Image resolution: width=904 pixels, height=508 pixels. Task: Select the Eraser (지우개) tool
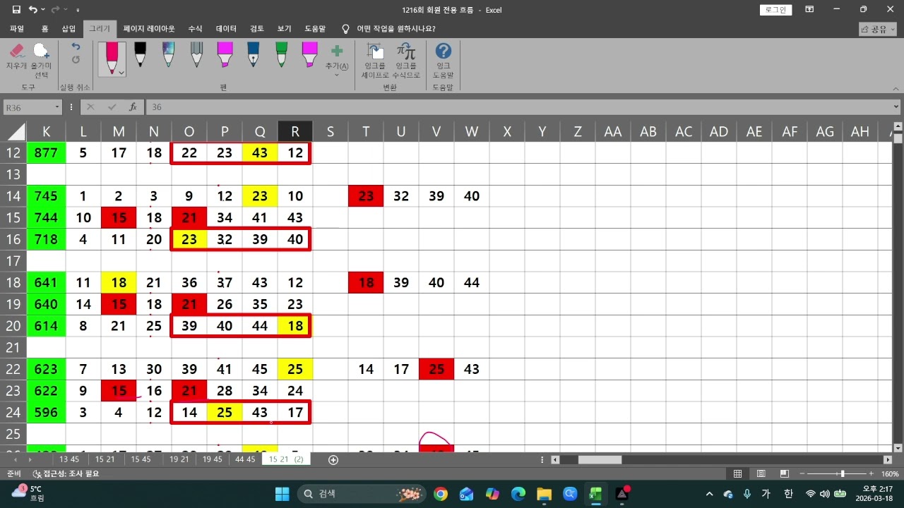click(16, 59)
